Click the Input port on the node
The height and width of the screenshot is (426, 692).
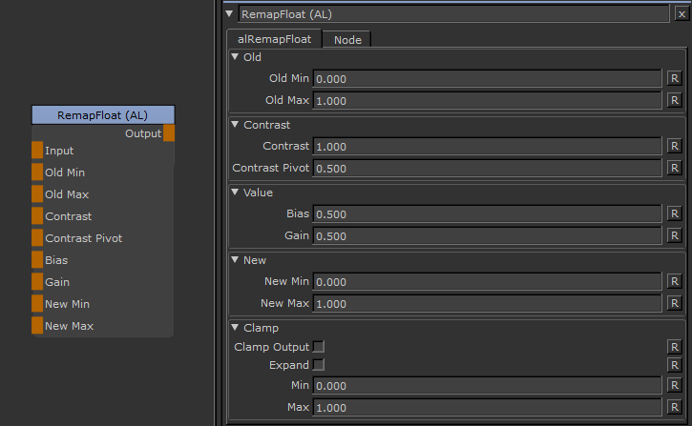tap(37, 151)
